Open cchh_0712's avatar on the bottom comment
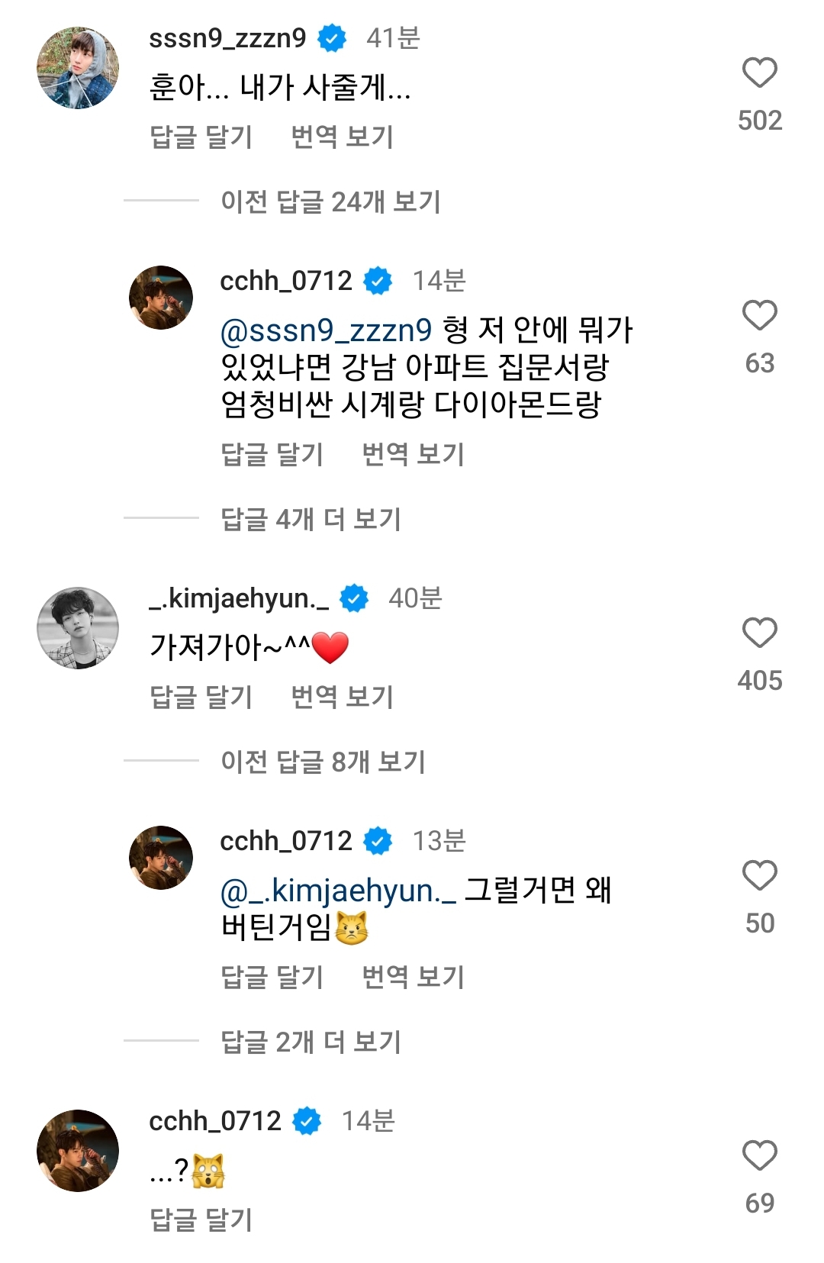Image resolution: width=824 pixels, height=1263 pixels. click(78, 1150)
